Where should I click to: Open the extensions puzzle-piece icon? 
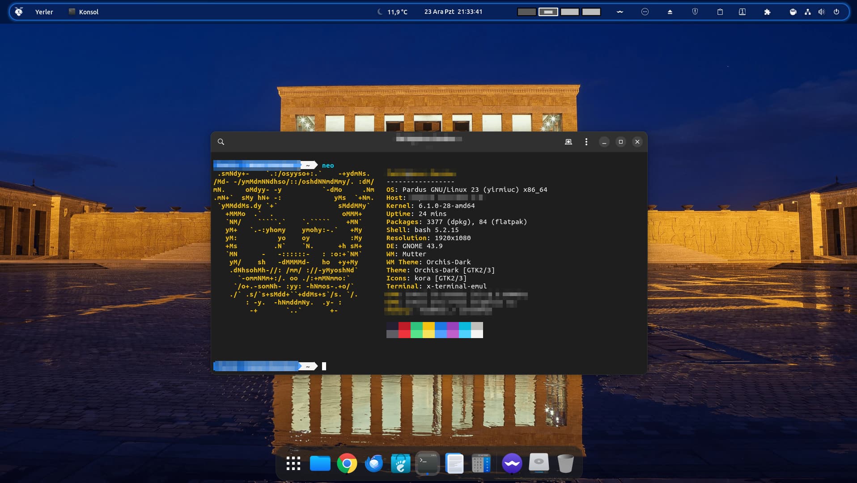pos(767,12)
